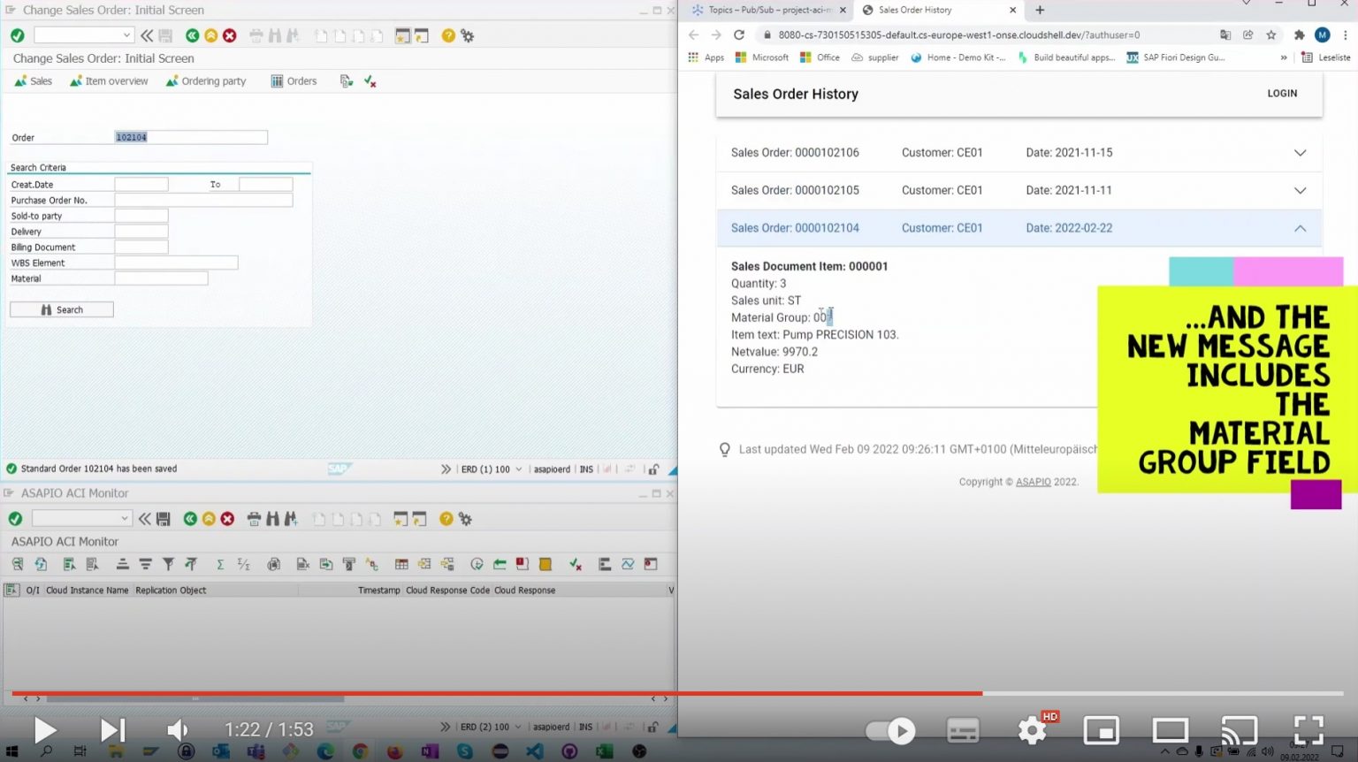Click the Search button below the criteria fields
Screen dimensions: 1358x762
[x=61, y=309]
